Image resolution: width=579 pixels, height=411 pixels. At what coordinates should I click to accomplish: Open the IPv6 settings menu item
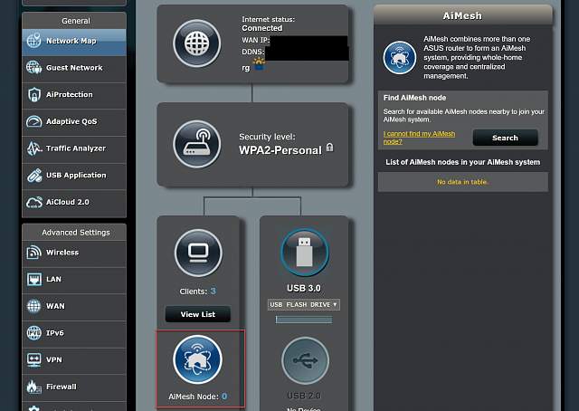pyautogui.click(x=74, y=333)
